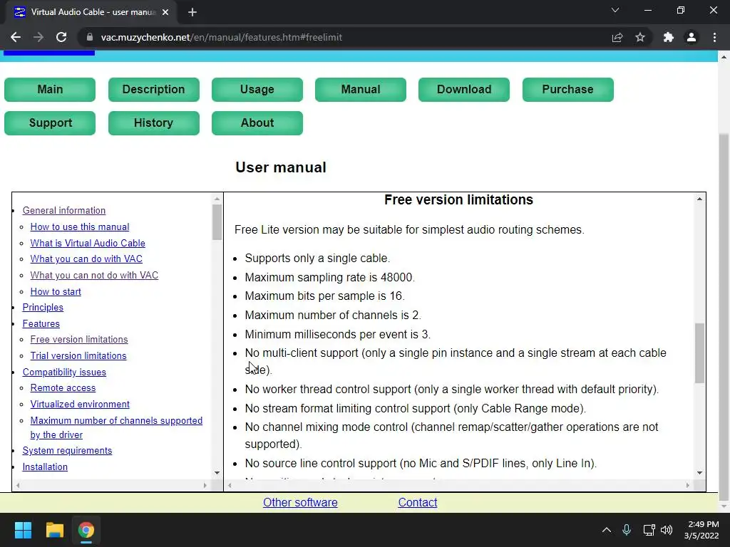Click the browser forward arrow

[38, 37]
